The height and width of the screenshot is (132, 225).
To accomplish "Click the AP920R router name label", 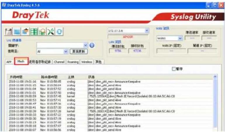I will pyautogui.click(x=128, y=37).
